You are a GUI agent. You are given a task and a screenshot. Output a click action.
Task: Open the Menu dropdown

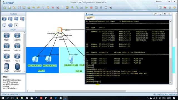[159, 2]
